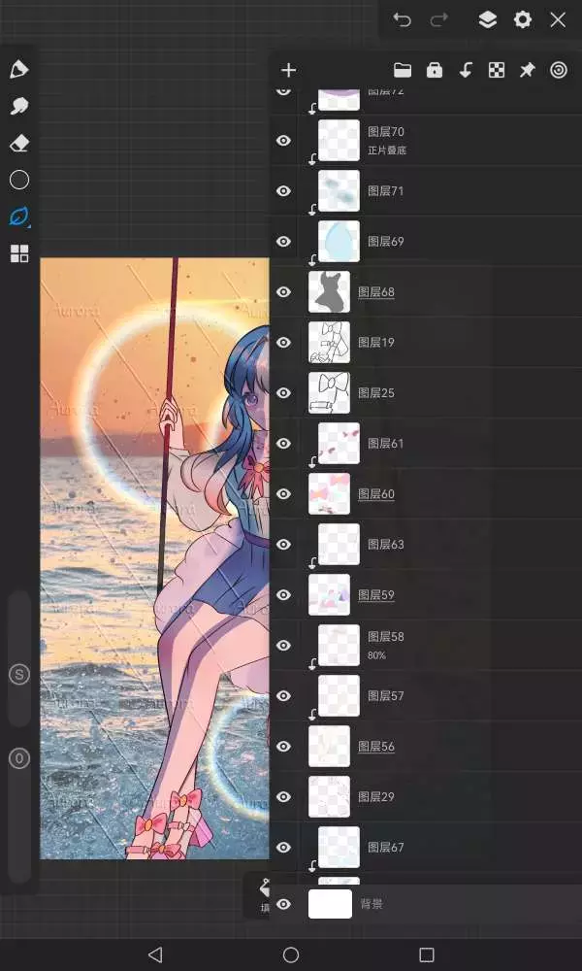Hide layer 图层19 with its eye
This screenshot has width=582, height=971.
tap(283, 343)
